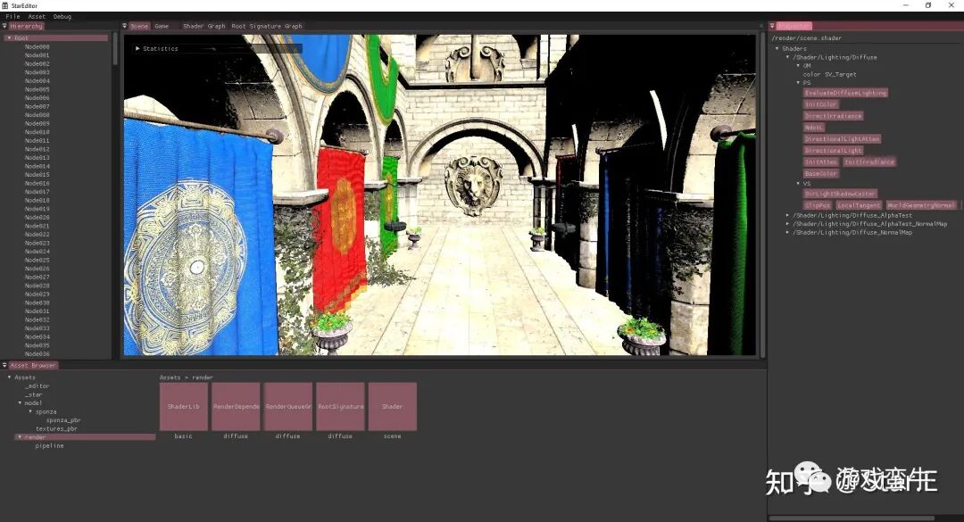This screenshot has height=522, width=964.
Task: Collapse the OM section
Action: pos(798,66)
